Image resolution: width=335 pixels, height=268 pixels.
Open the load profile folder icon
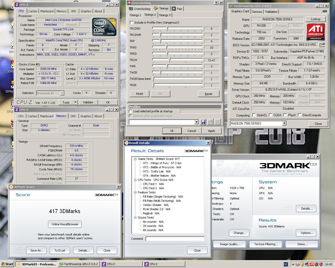tap(210, 122)
